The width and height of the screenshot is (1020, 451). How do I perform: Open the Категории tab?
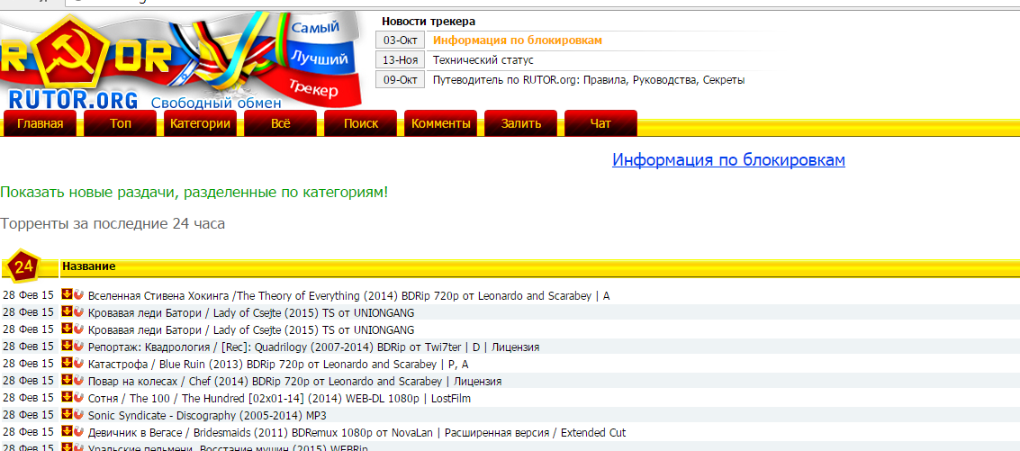[x=201, y=123]
